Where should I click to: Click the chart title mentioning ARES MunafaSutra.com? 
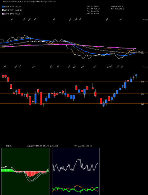29,2
